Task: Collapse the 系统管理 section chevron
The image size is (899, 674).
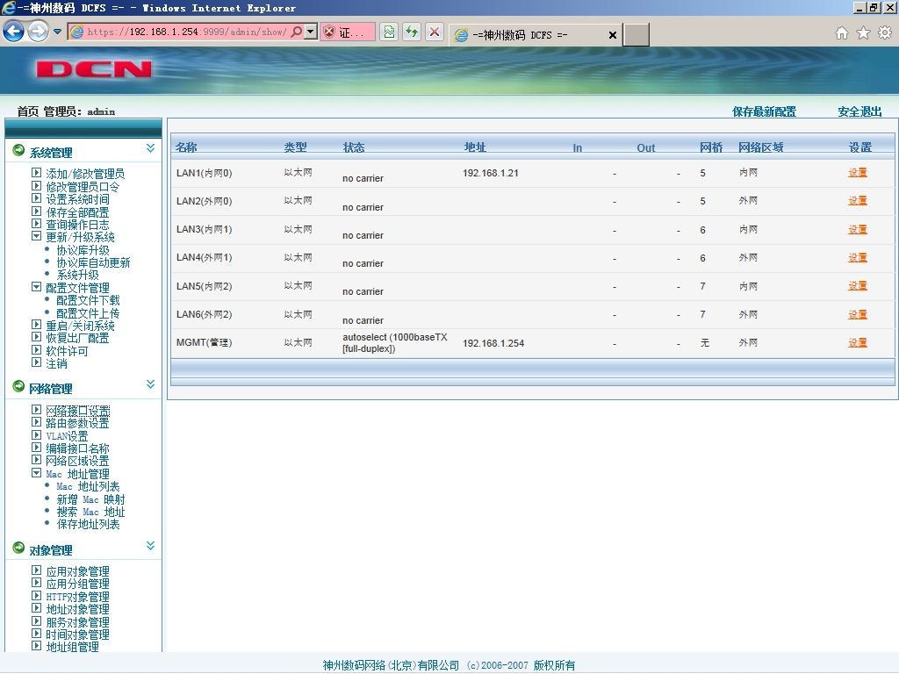Action: 150,148
